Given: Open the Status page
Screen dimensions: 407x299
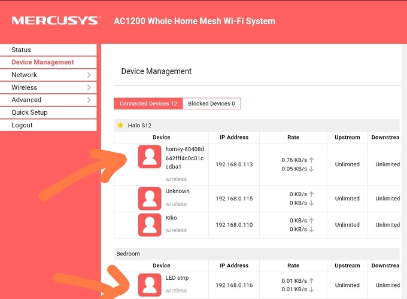Looking at the screenshot, I should tap(48, 50).
